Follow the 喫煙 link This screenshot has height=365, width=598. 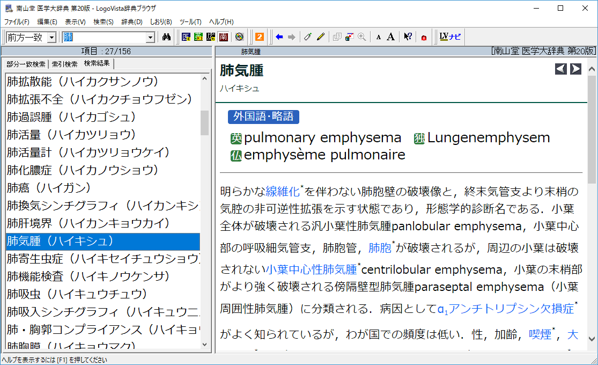point(540,334)
